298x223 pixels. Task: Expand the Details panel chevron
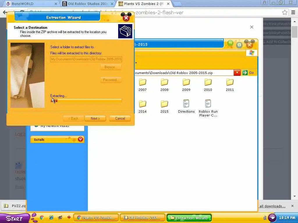80,139
